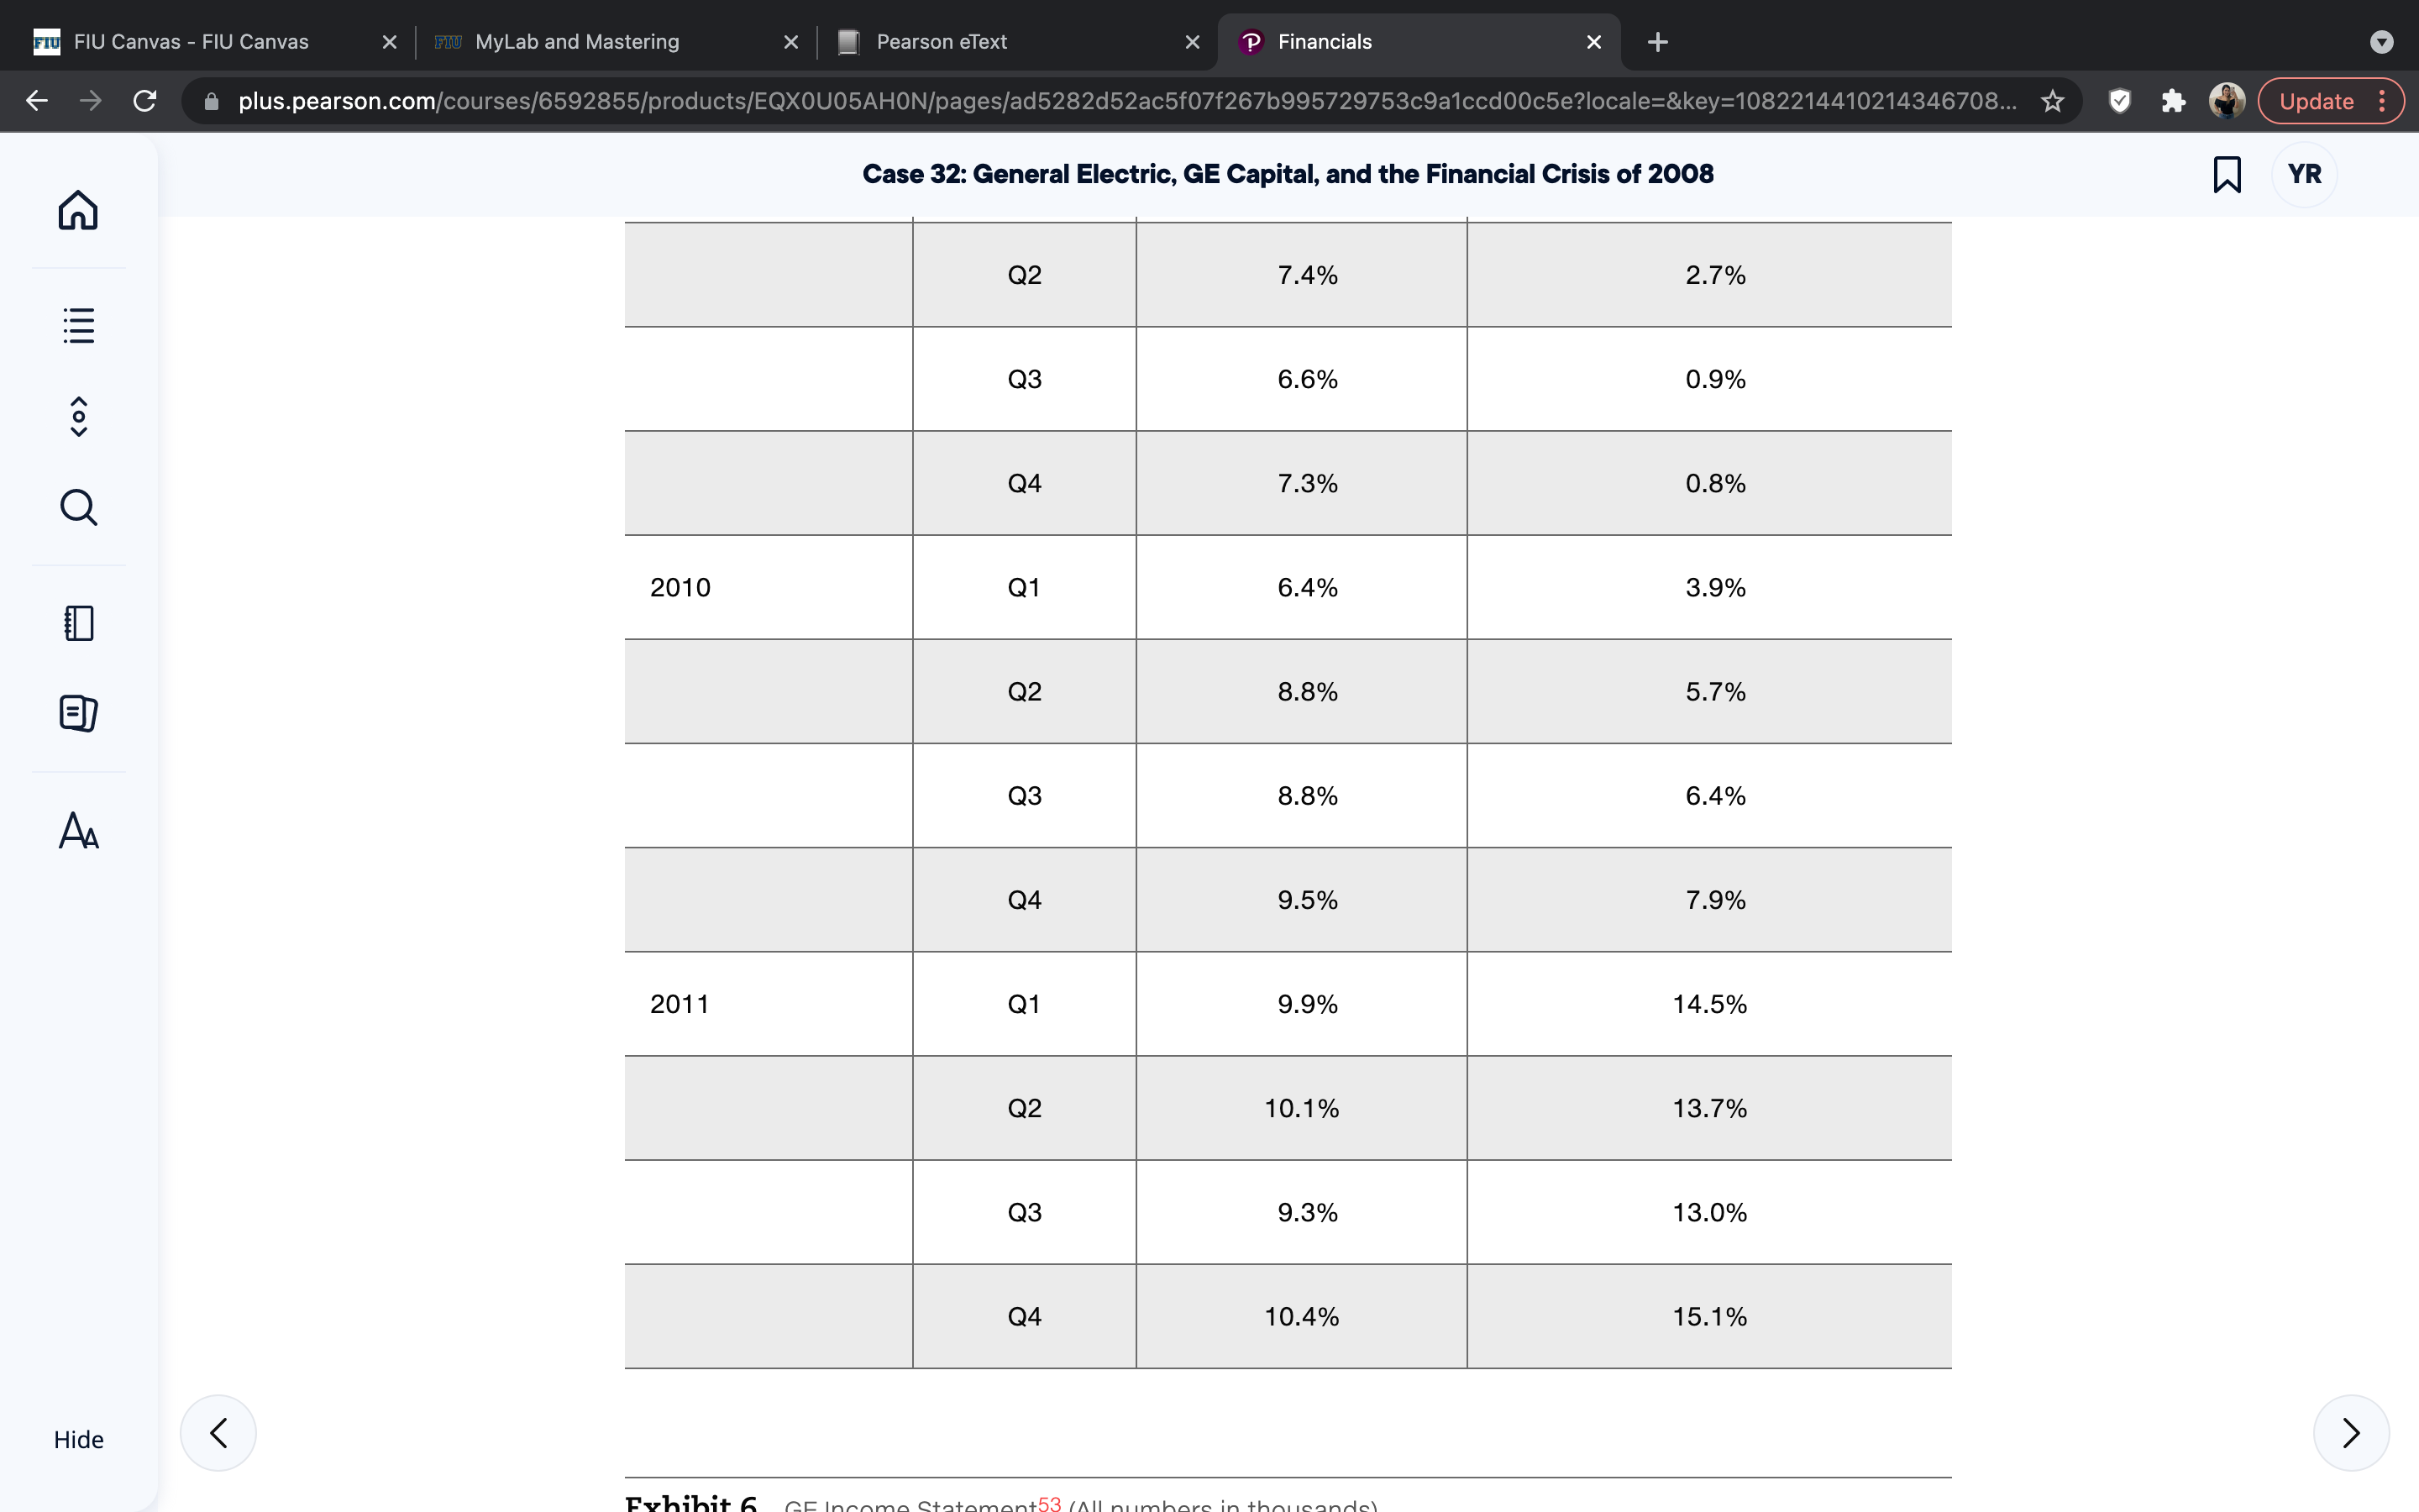
Task: Open the text display settings icon
Action: click(x=78, y=830)
